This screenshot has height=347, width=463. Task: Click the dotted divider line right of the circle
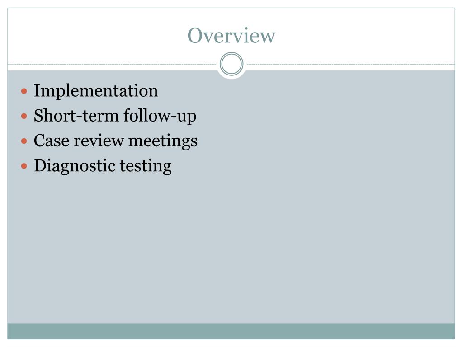(x=351, y=64)
